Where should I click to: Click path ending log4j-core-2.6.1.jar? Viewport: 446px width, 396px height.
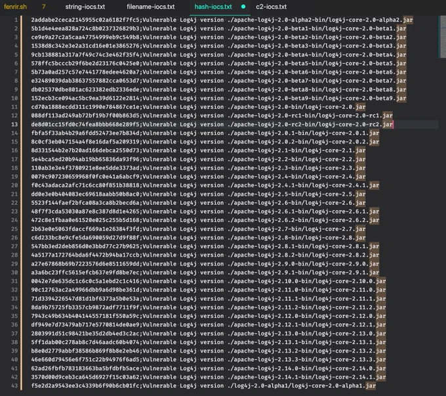pos(303,211)
